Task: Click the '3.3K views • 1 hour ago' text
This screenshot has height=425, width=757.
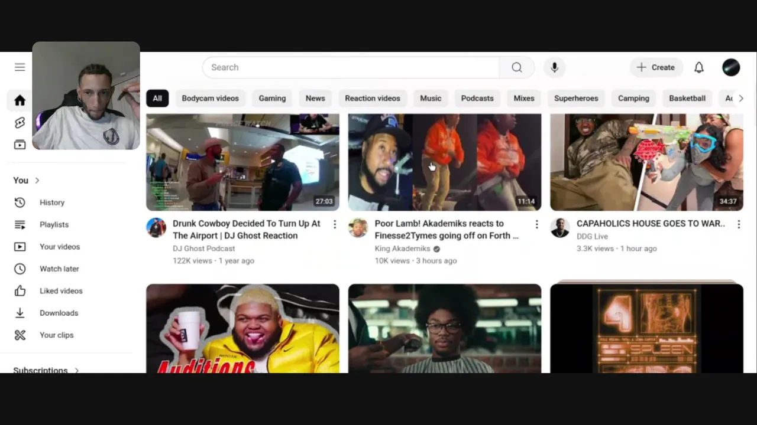Action: point(617,249)
